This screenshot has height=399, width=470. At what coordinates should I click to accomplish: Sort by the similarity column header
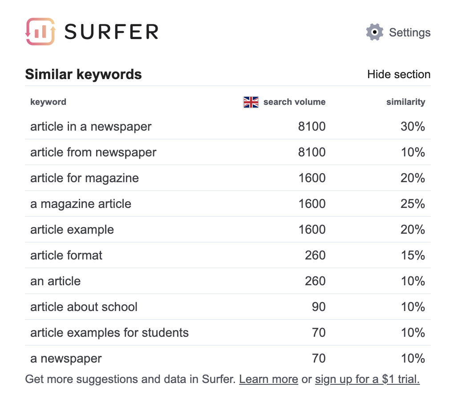click(405, 102)
